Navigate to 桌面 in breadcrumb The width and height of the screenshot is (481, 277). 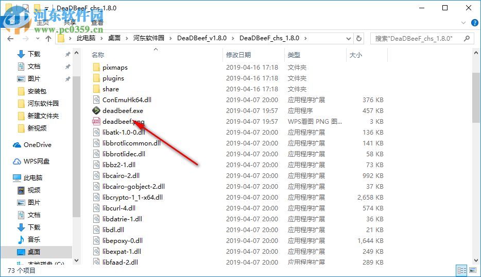click(x=114, y=38)
